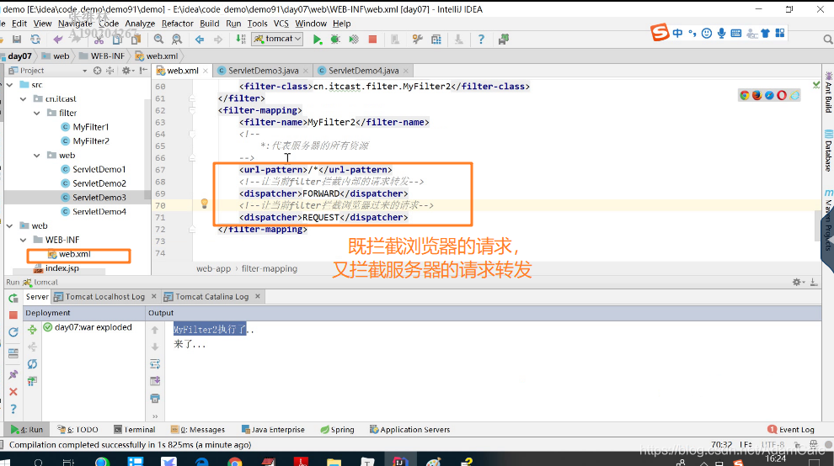
Task: Click the Search Everywhere magnifier
Action: [827, 40]
